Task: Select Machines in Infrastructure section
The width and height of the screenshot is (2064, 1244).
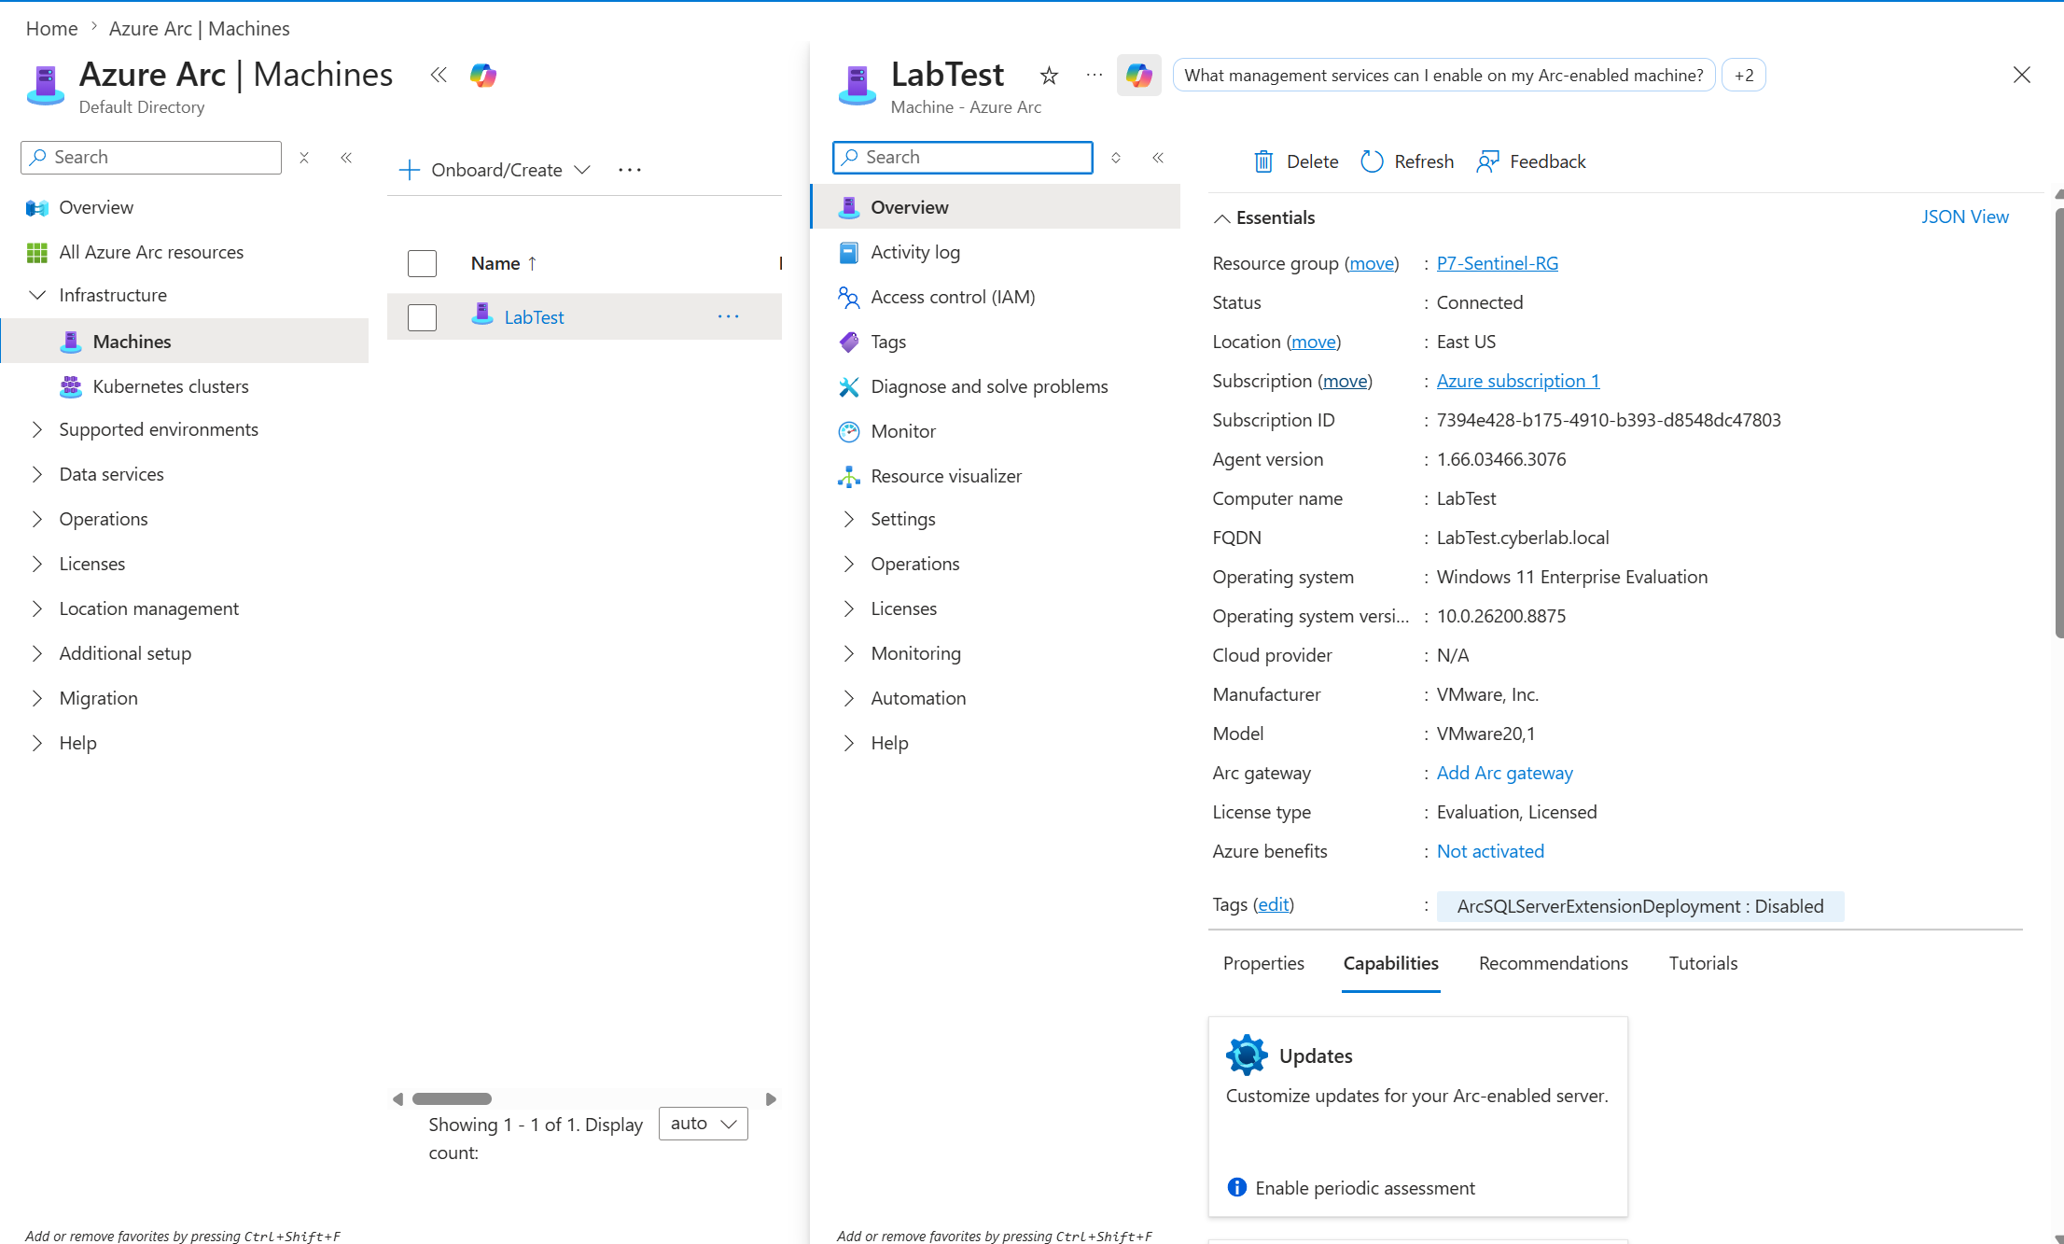Action: (186, 342)
